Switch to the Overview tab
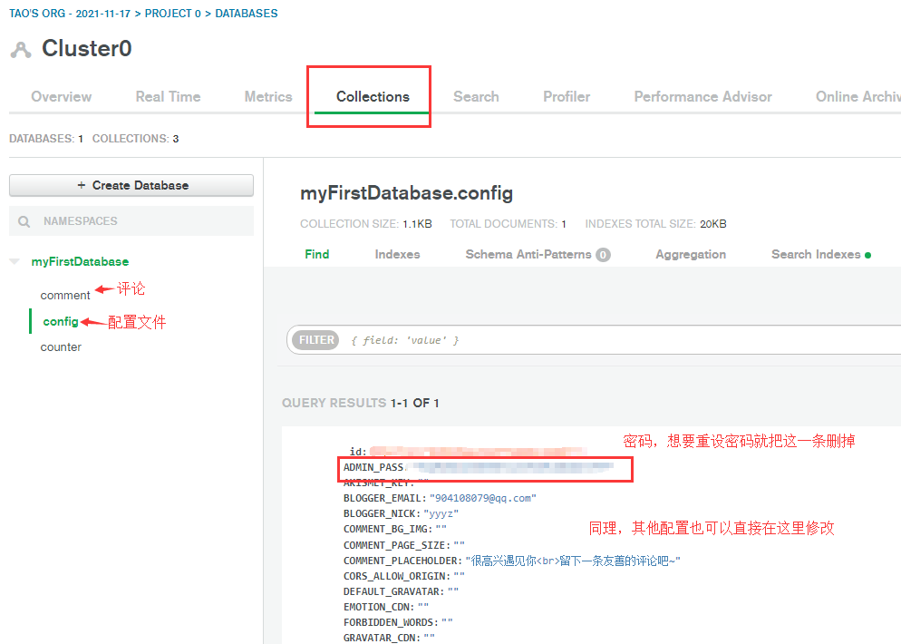Image resolution: width=901 pixels, height=644 pixels. pyautogui.click(x=61, y=96)
